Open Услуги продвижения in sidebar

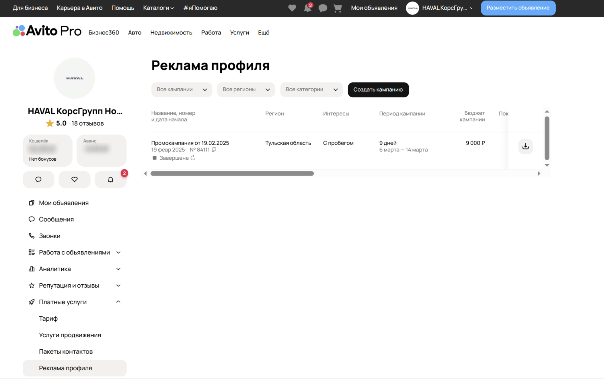tap(70, 335)
